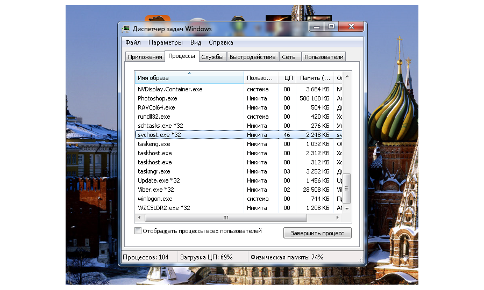This screenshot has height=290, width=484.
Task: Switch to the Службы tab
Action: point(212,57)
